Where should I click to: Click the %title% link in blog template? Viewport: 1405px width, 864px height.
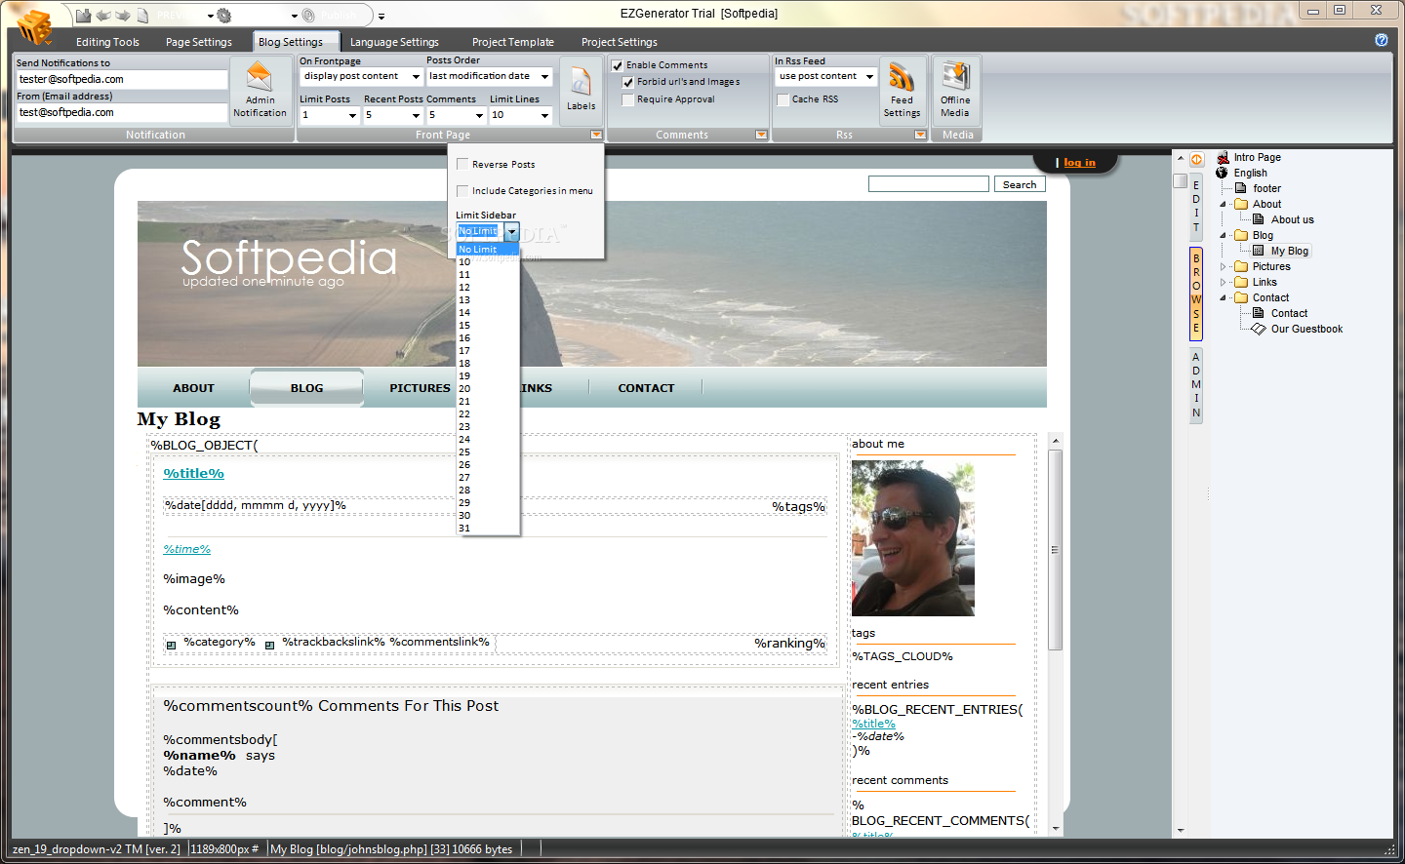click(193, 473)
